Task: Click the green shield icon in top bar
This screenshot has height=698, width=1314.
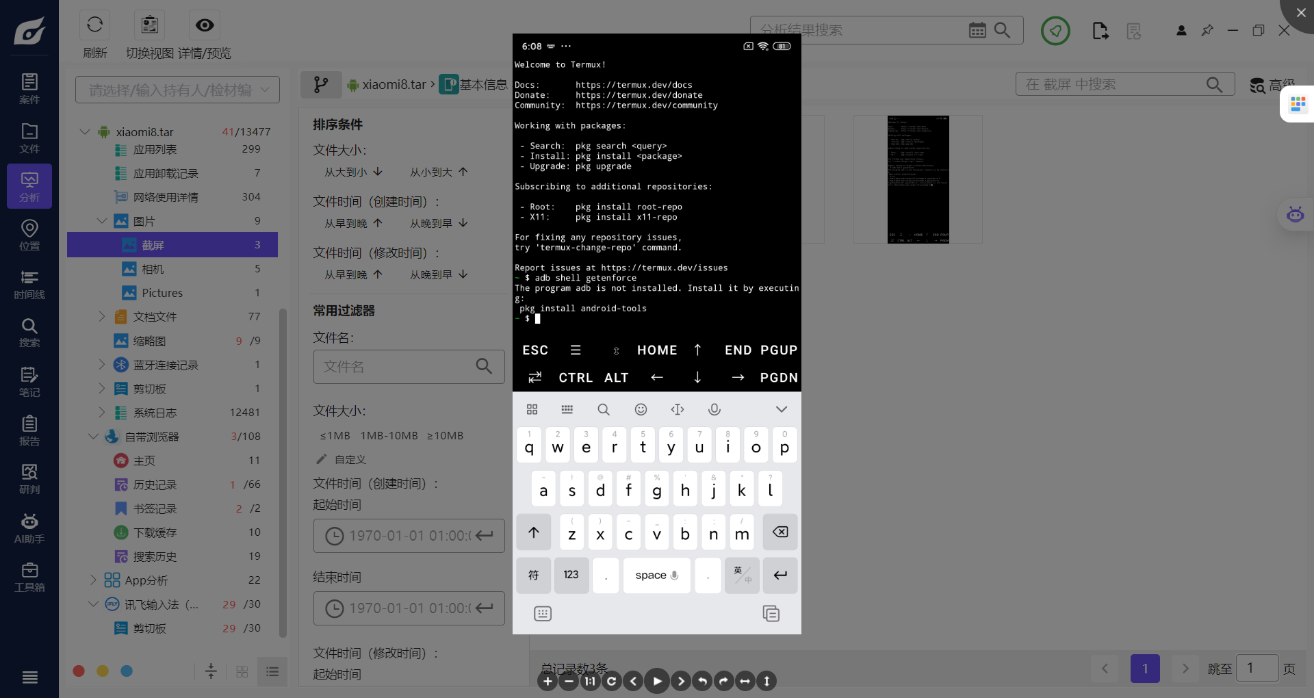Action: pos(1055,31)
